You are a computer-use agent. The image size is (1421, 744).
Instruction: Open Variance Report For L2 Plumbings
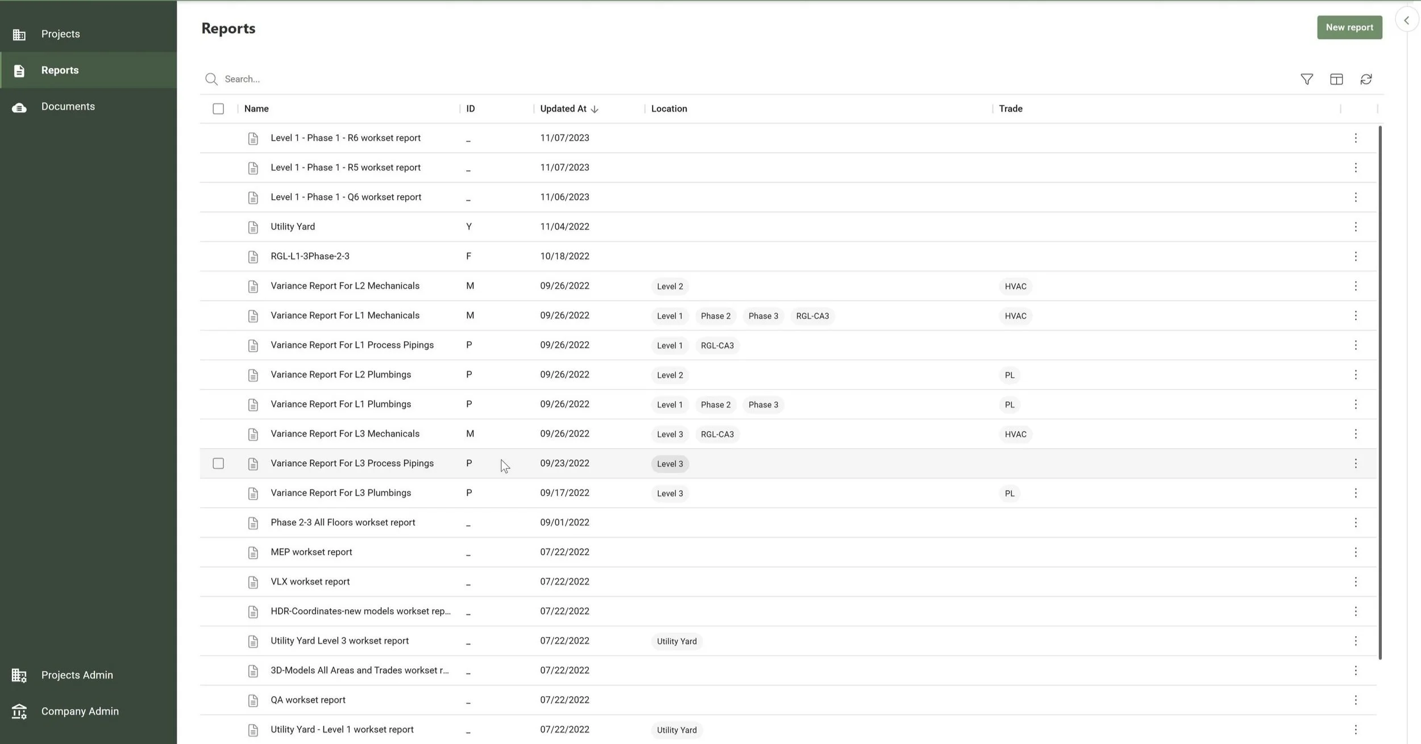[x=340, y=375]
